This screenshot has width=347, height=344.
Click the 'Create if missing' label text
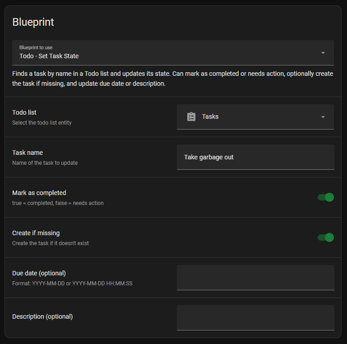pos(36,233)
